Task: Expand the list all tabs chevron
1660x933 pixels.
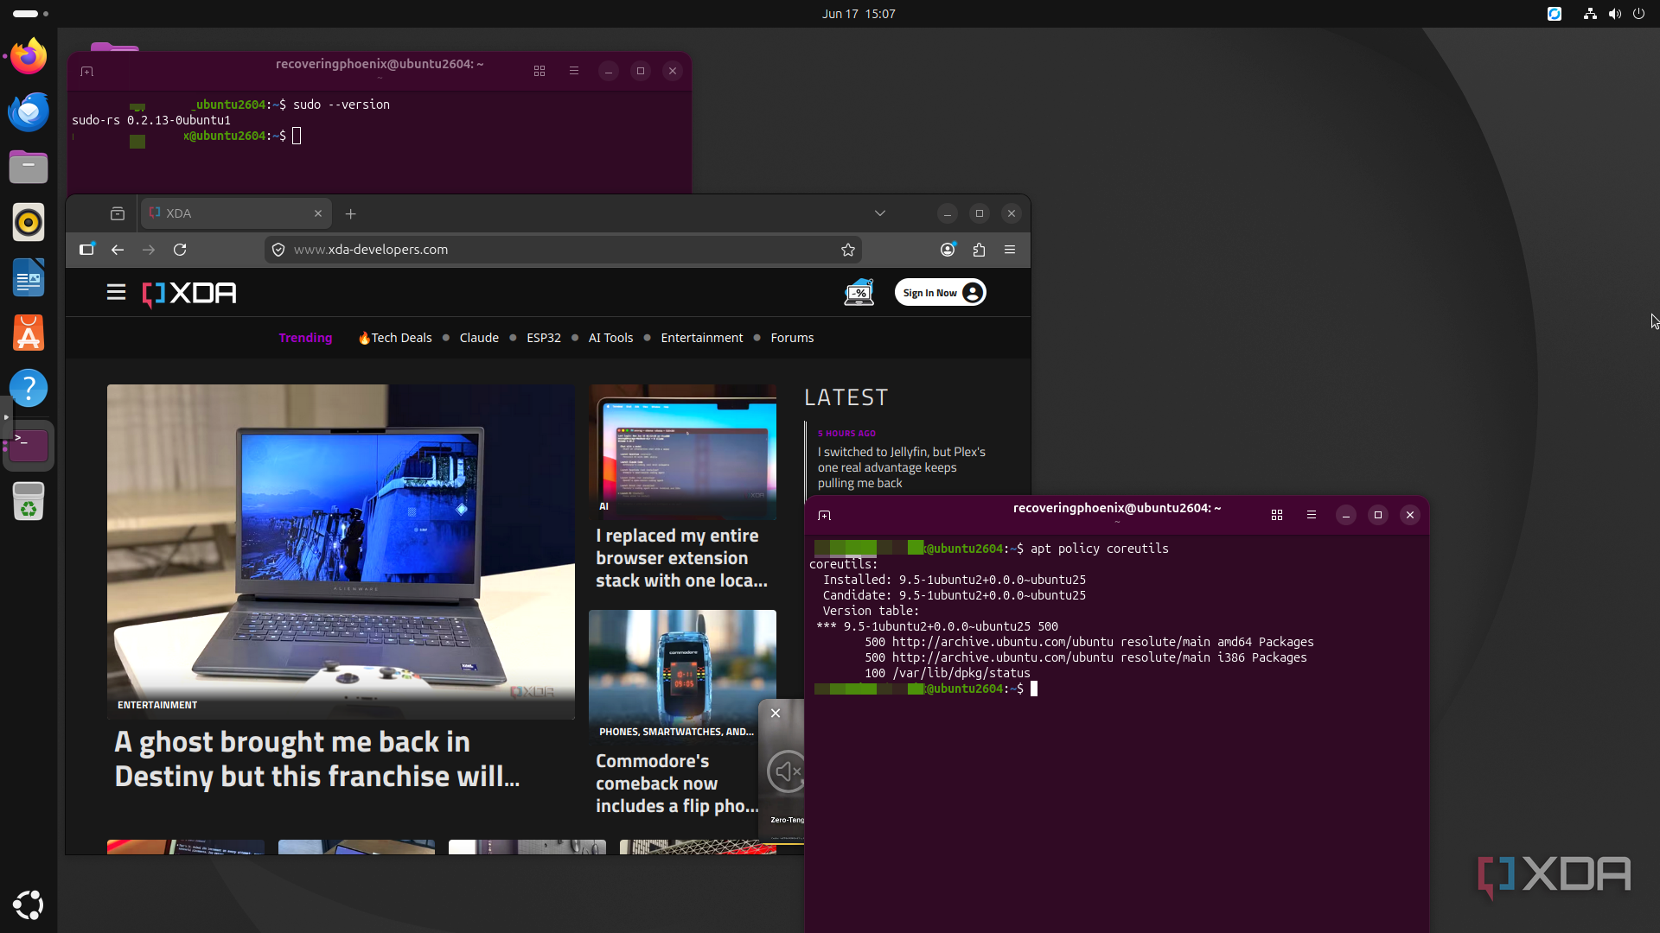Action: click(x=880, y=213)
